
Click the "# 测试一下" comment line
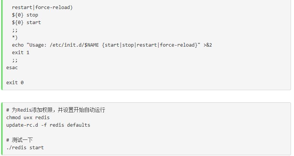pos(20,140)
